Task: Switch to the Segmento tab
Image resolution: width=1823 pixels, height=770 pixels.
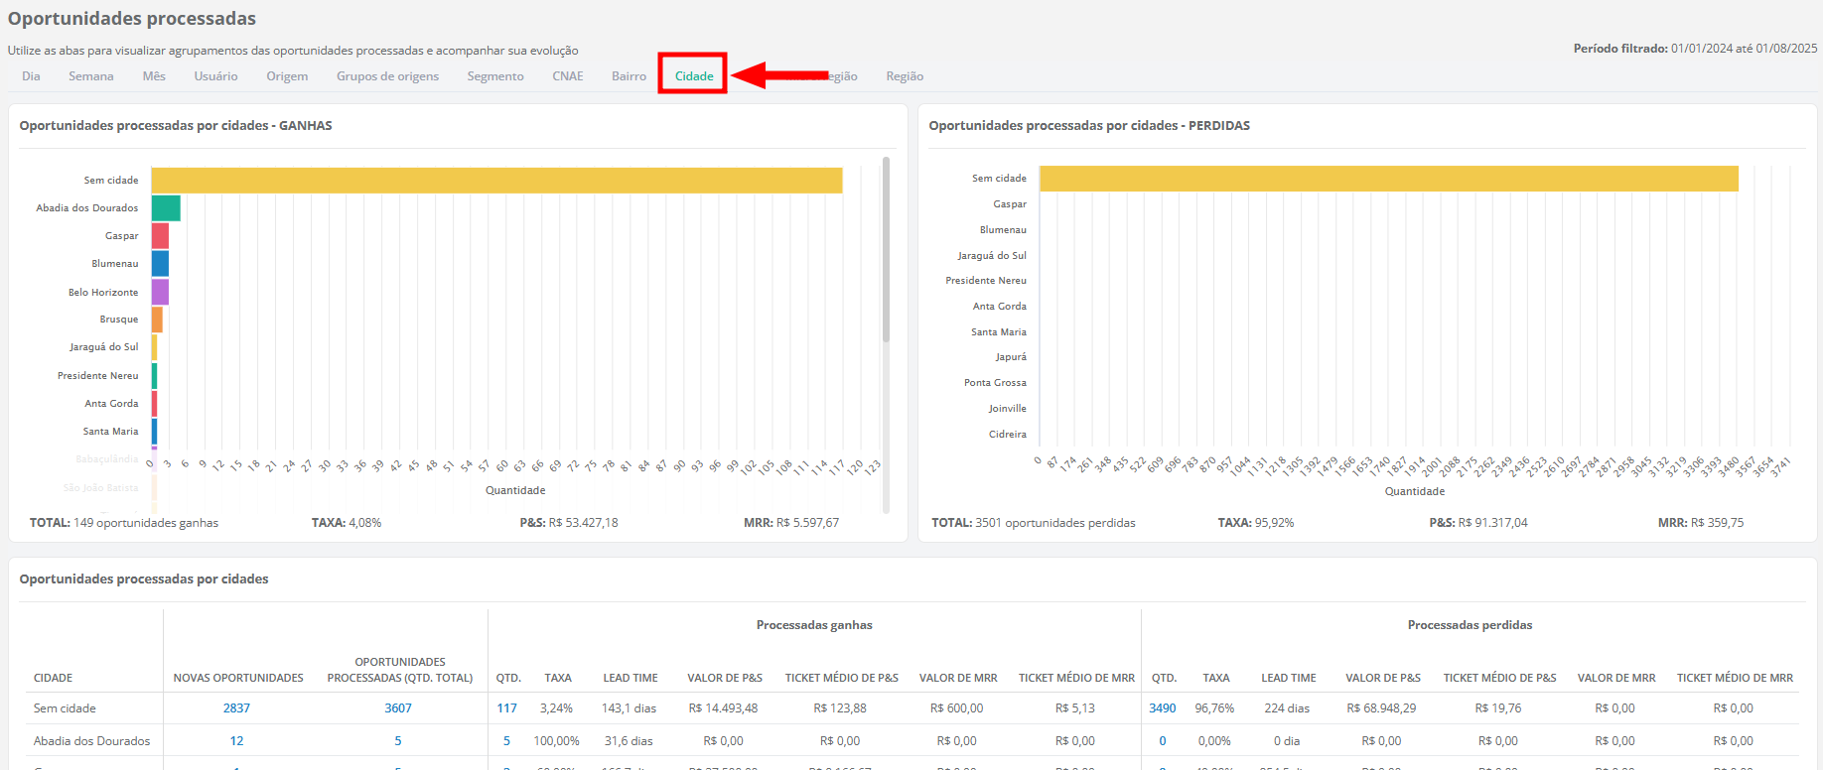Action: [x=495, y=76]
